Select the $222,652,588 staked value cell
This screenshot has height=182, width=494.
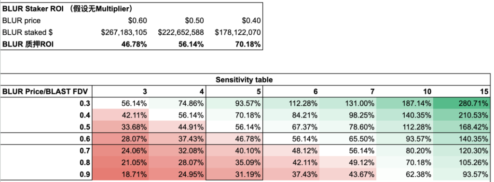click(x=177, y=32)
